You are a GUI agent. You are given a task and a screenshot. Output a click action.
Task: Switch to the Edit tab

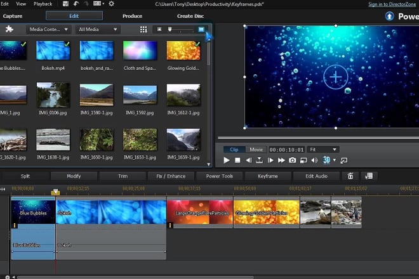coord(74,16)
